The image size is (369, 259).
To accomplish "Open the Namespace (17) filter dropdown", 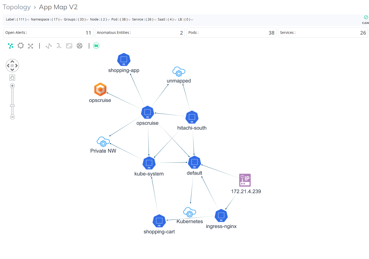I will tap(46, 19).
